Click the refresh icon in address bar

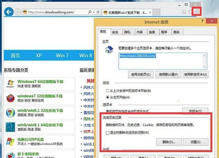(98, 12)
